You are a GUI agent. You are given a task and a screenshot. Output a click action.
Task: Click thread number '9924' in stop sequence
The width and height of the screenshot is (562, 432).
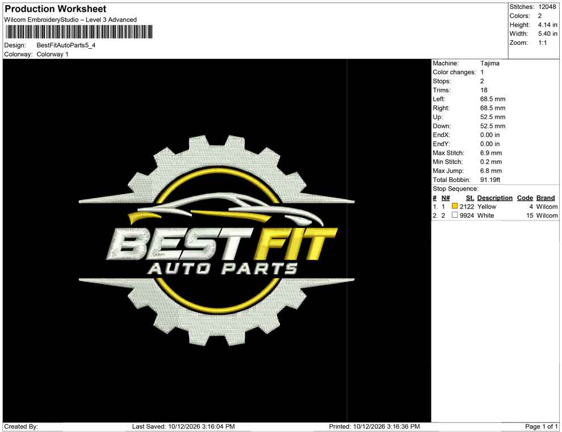click(467, 215)
